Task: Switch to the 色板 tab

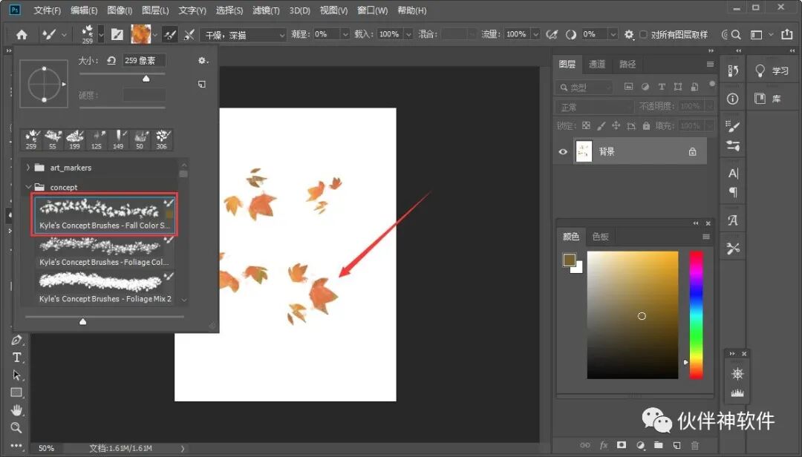Action: coord(601,236)
